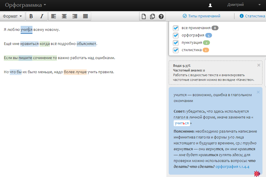The width and height of the screenshot is (266, 177).
Task: Select the highlighted word пишите
Action: pos(25,58)
